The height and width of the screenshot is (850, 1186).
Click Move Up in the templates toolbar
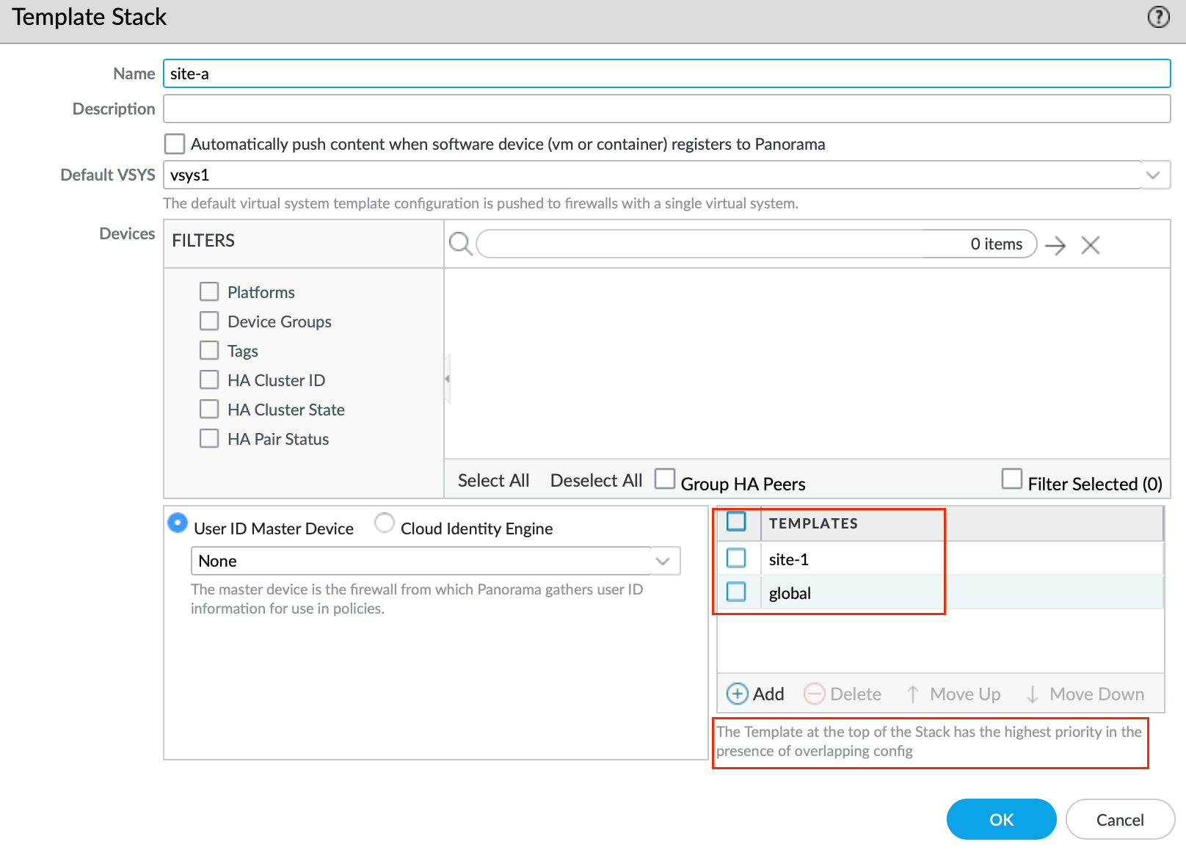(953, 694)
